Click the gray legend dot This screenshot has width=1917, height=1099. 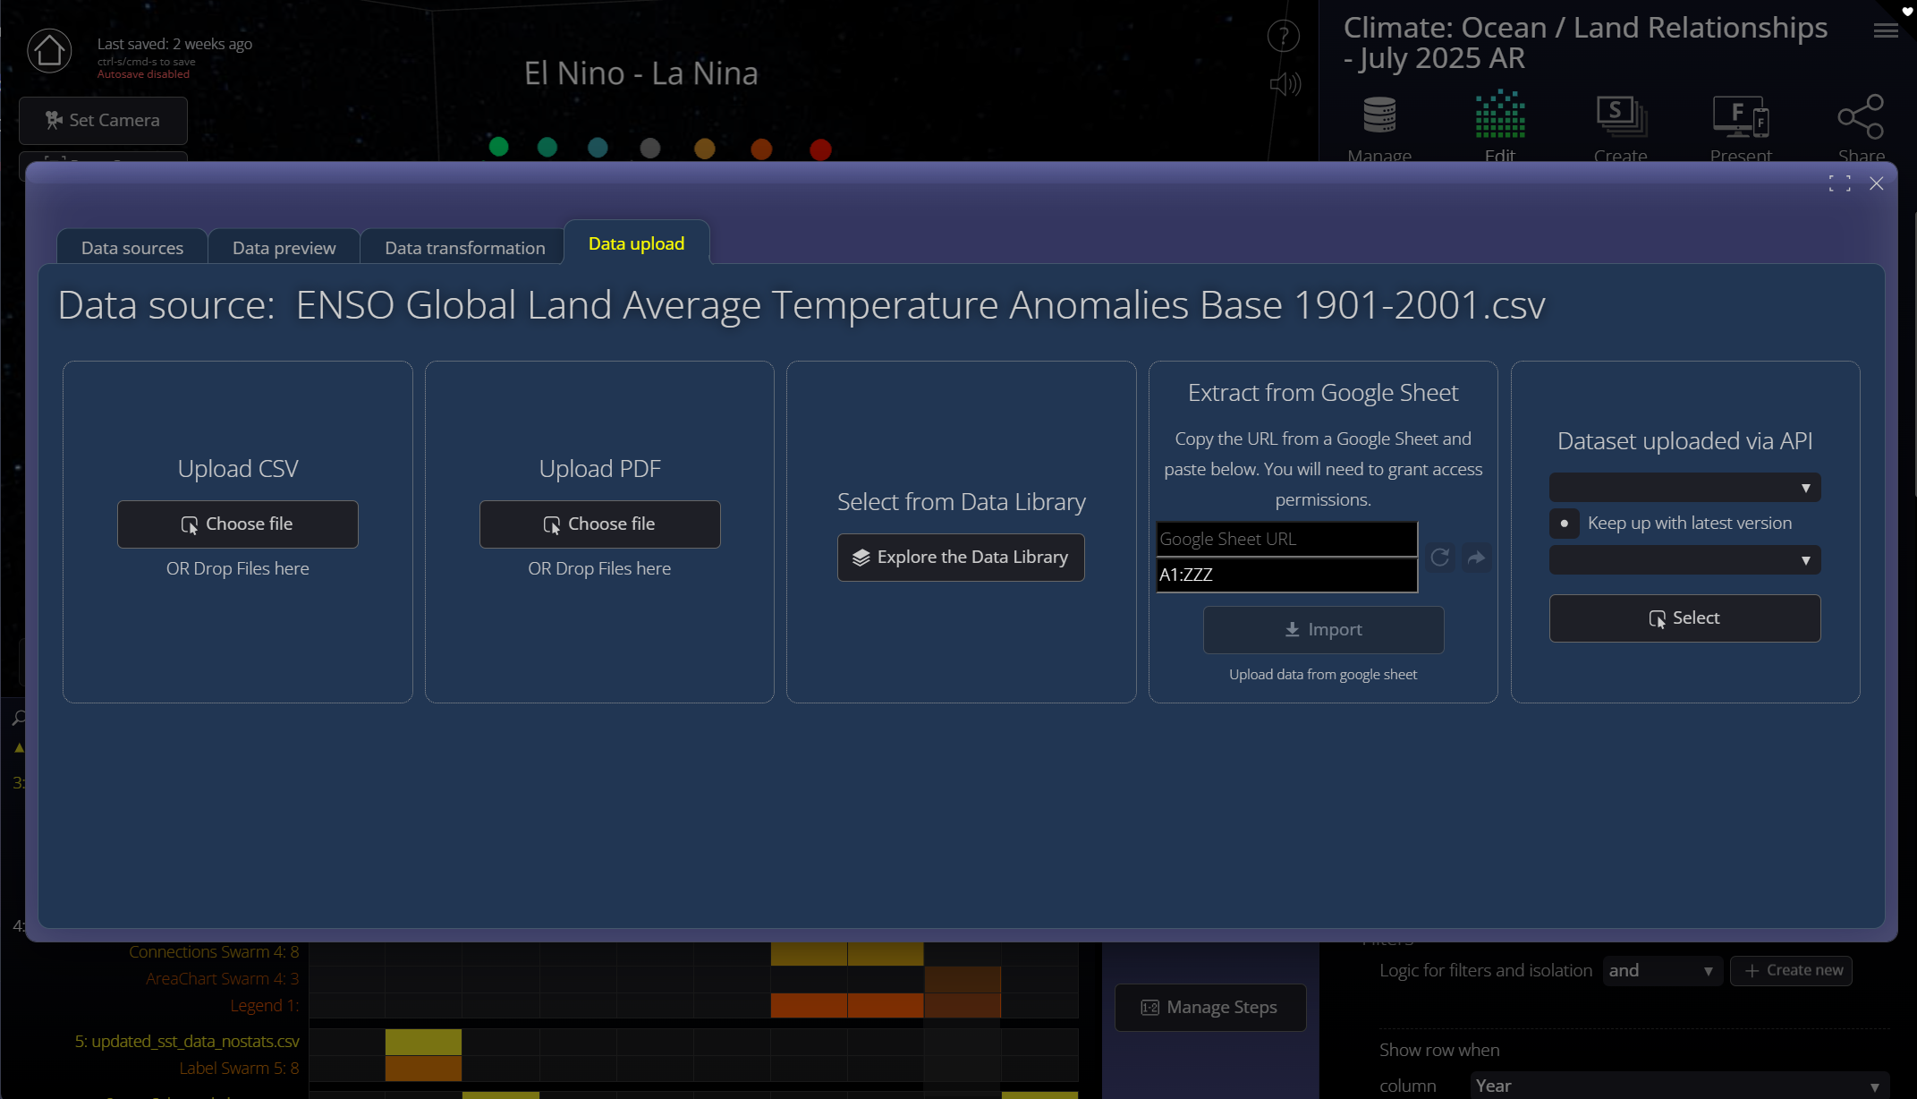pos(650,149)
